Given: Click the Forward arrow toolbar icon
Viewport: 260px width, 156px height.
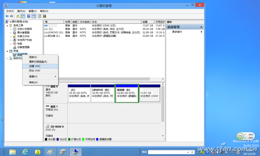Looking at the screenshot, I should click(x=11, y=16).
